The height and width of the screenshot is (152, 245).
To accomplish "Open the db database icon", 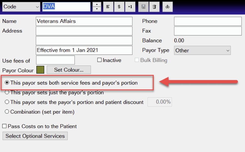I will 167,7.
